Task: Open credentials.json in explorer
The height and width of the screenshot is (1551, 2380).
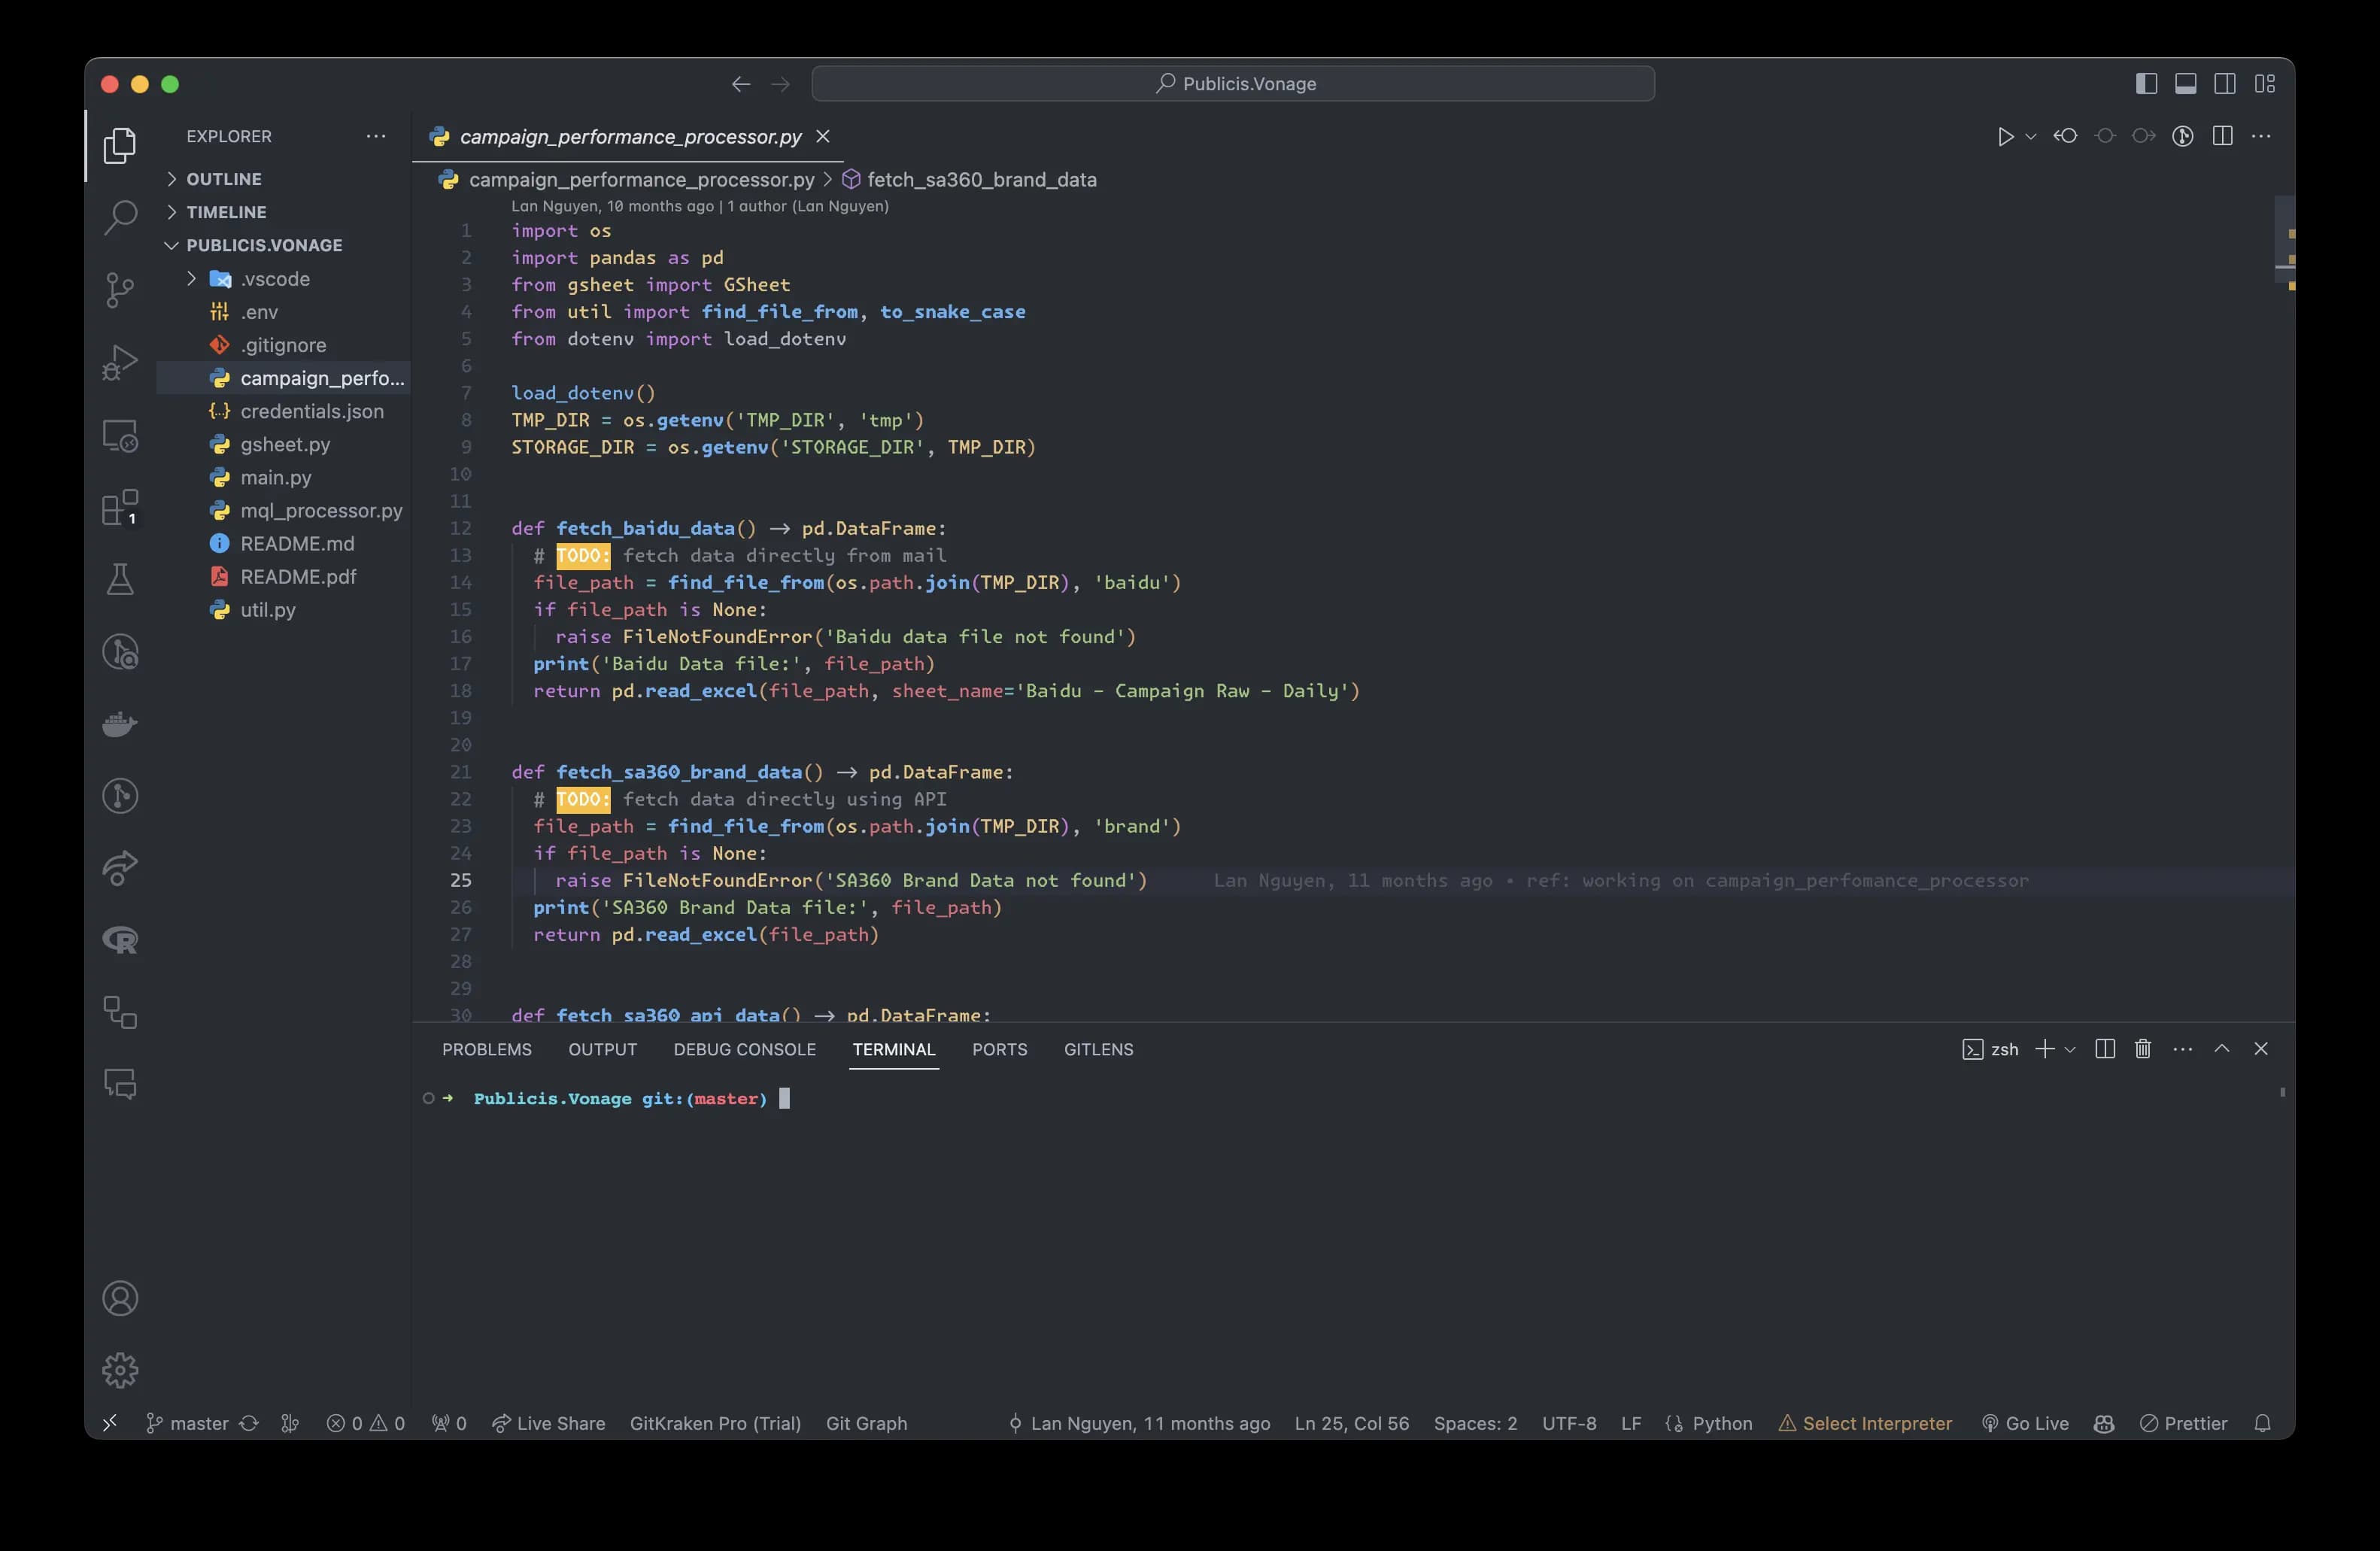Action: (x=311, y=411)
